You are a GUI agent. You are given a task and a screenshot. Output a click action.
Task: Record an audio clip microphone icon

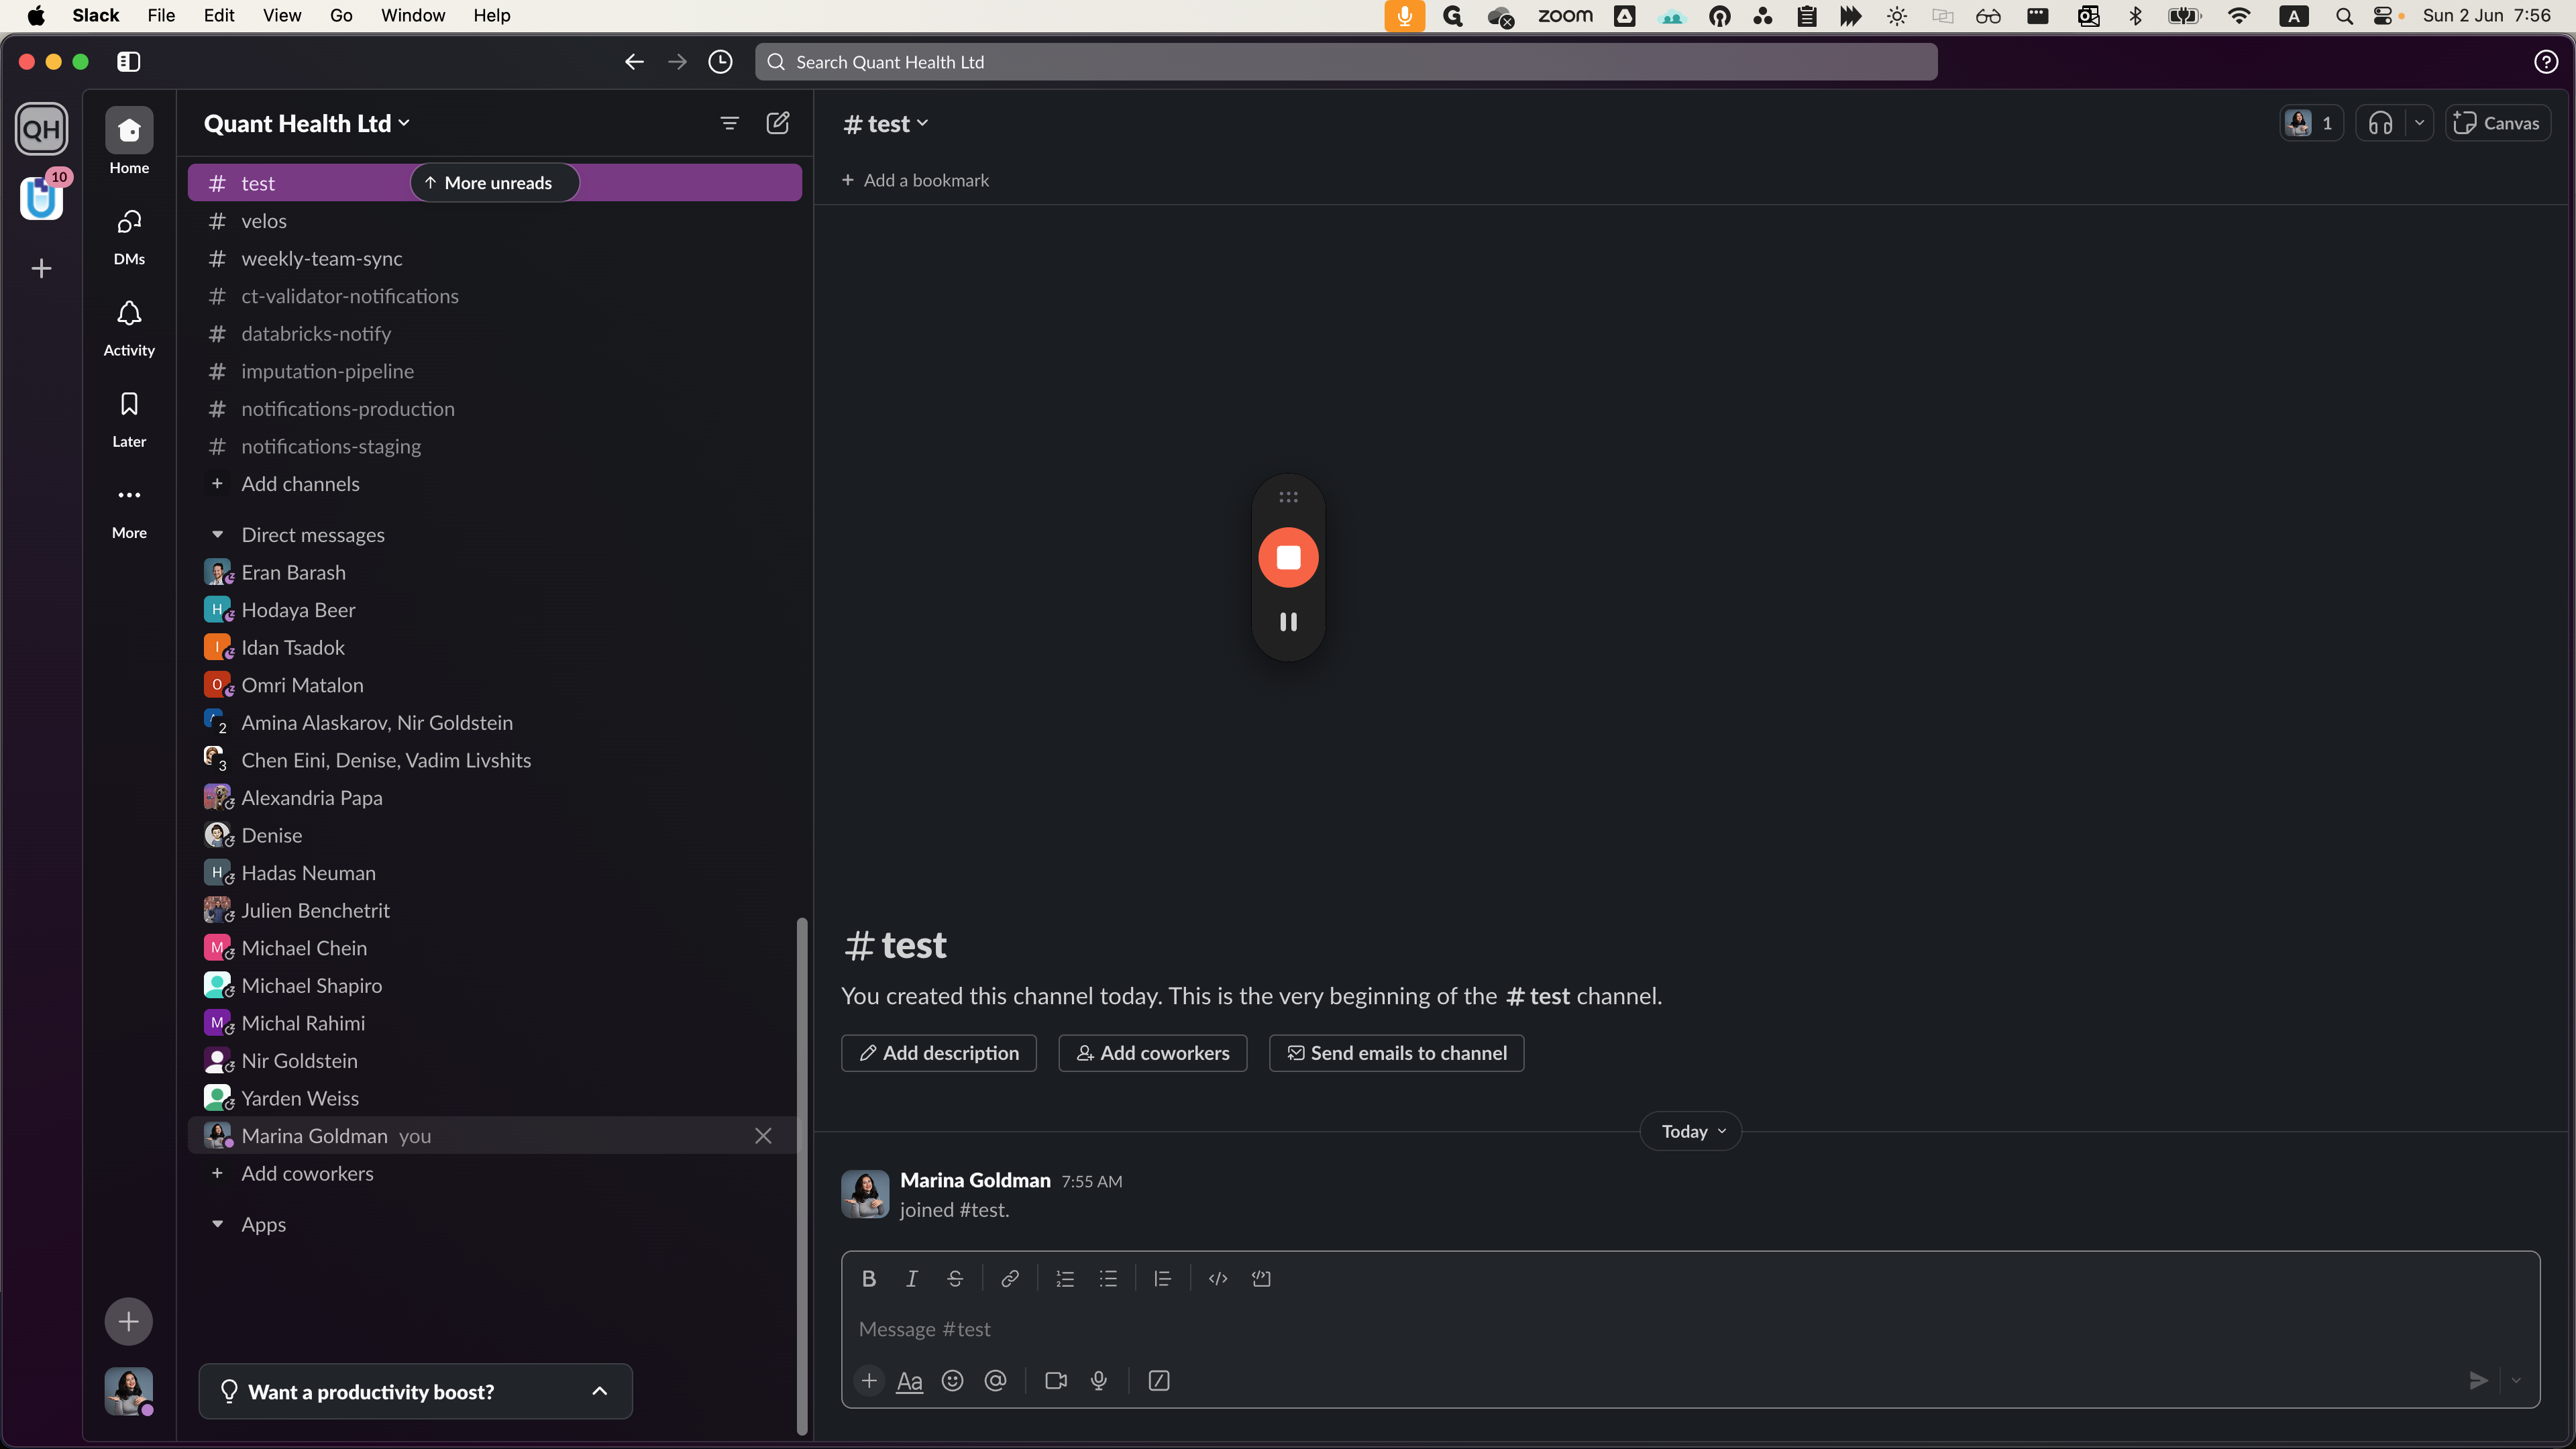[1099, 1381]
